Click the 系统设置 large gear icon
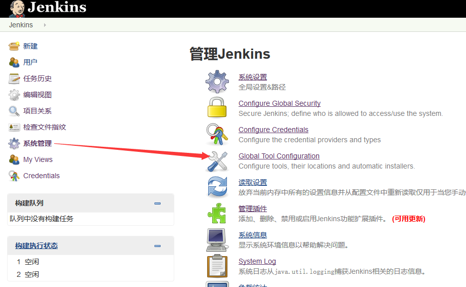The width and height of the screenshot is (466, 287). pyautogui.click(x=217, y=81)
